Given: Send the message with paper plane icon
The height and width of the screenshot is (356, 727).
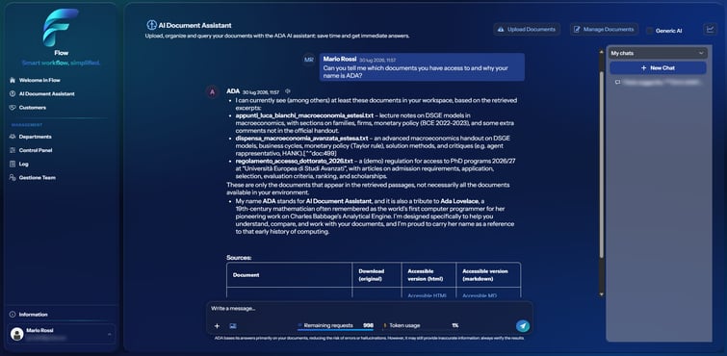Looking at the screenshot, I should [523, 326].
